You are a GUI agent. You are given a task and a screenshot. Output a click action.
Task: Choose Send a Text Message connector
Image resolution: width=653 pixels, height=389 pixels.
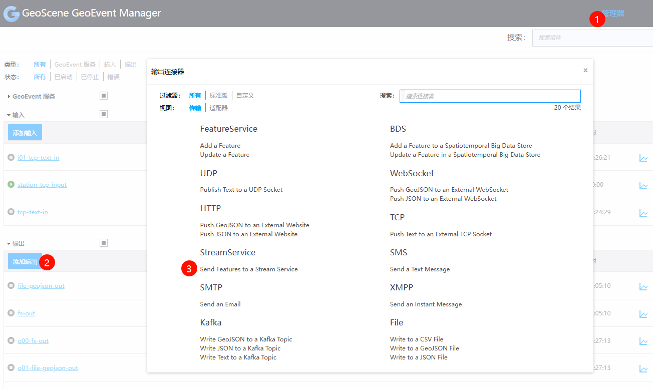click(420, 269)
